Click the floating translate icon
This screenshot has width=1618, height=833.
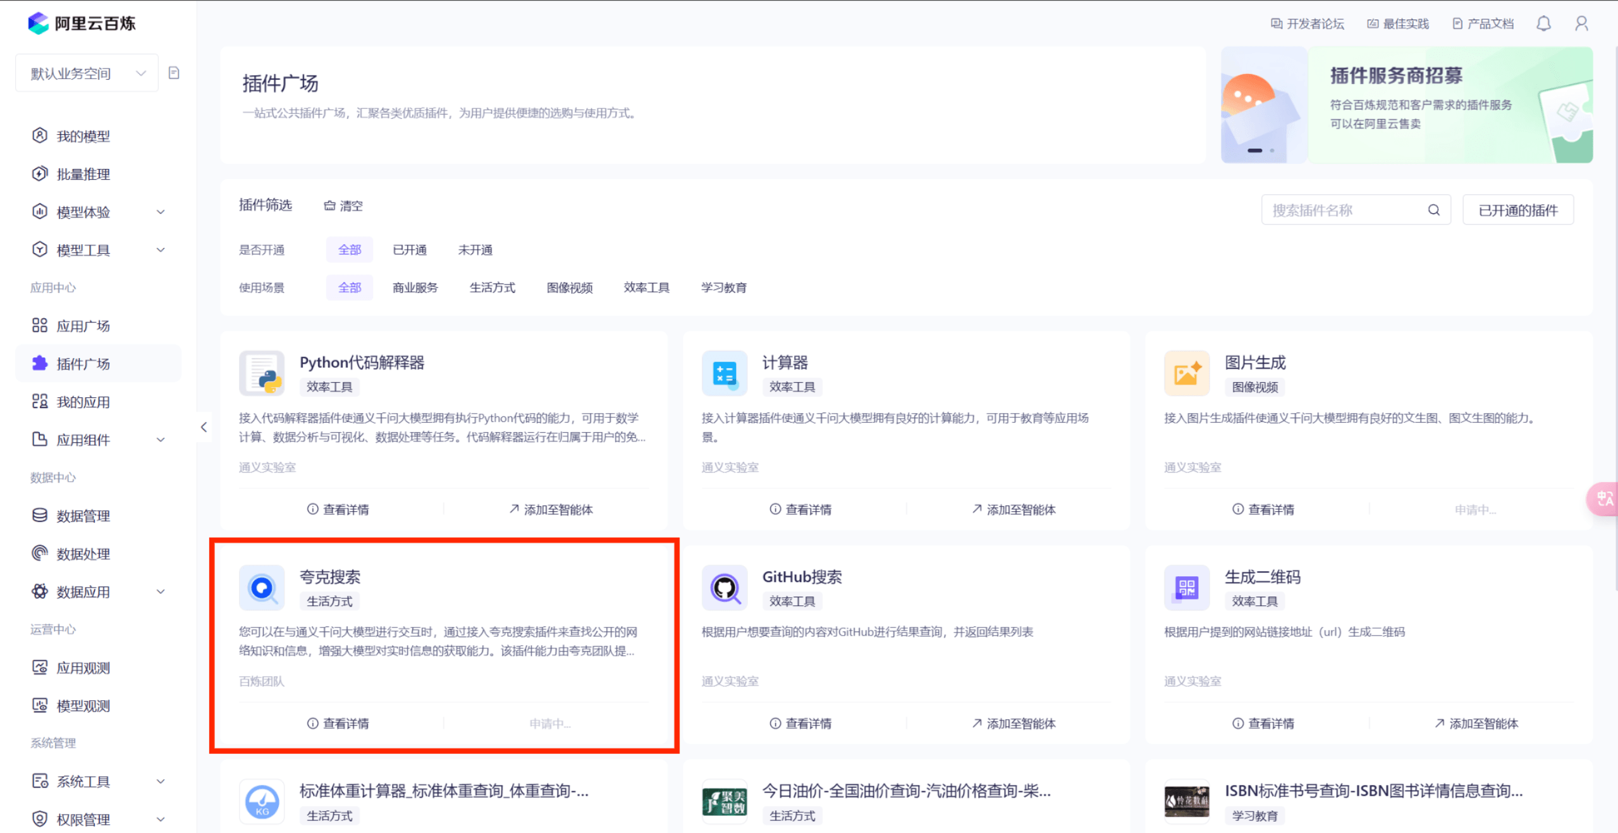pos(1603,499)
